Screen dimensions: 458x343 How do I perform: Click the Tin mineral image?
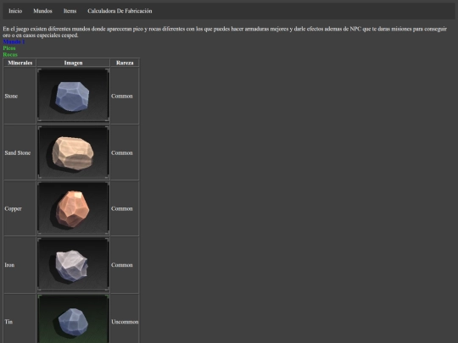click(73, 319)
